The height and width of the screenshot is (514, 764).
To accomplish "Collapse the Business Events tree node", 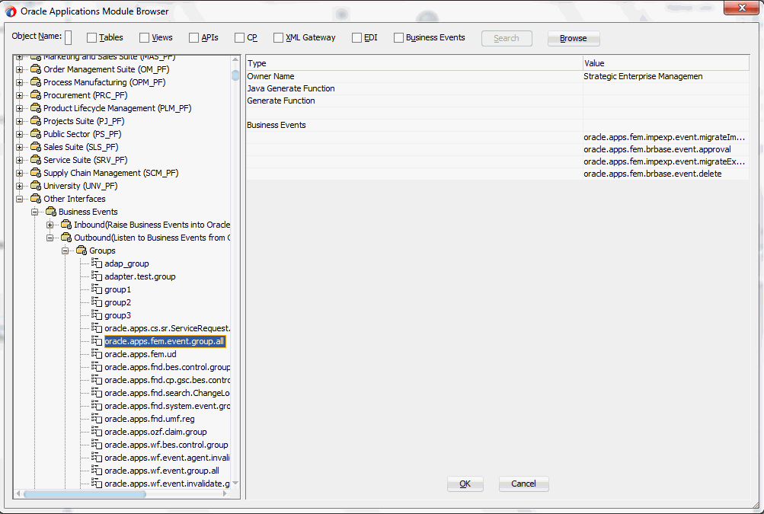I will (34, 212).
